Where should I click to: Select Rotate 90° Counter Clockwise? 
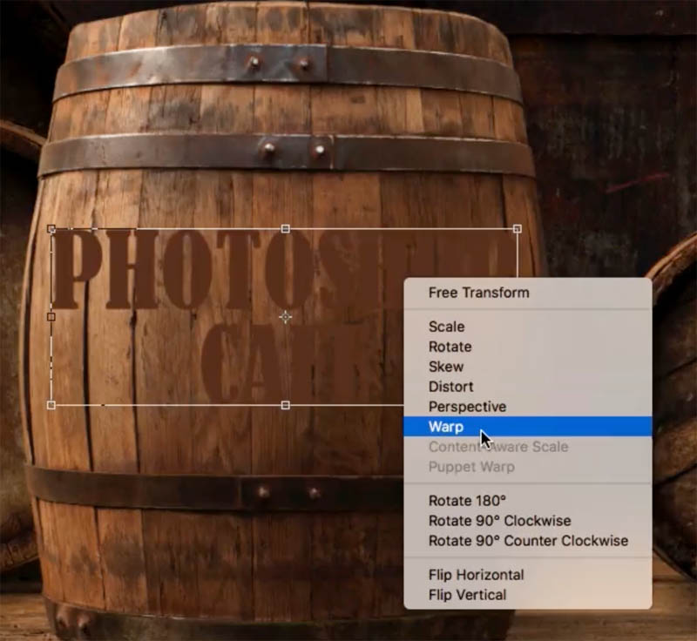click(x=528, y=541)
